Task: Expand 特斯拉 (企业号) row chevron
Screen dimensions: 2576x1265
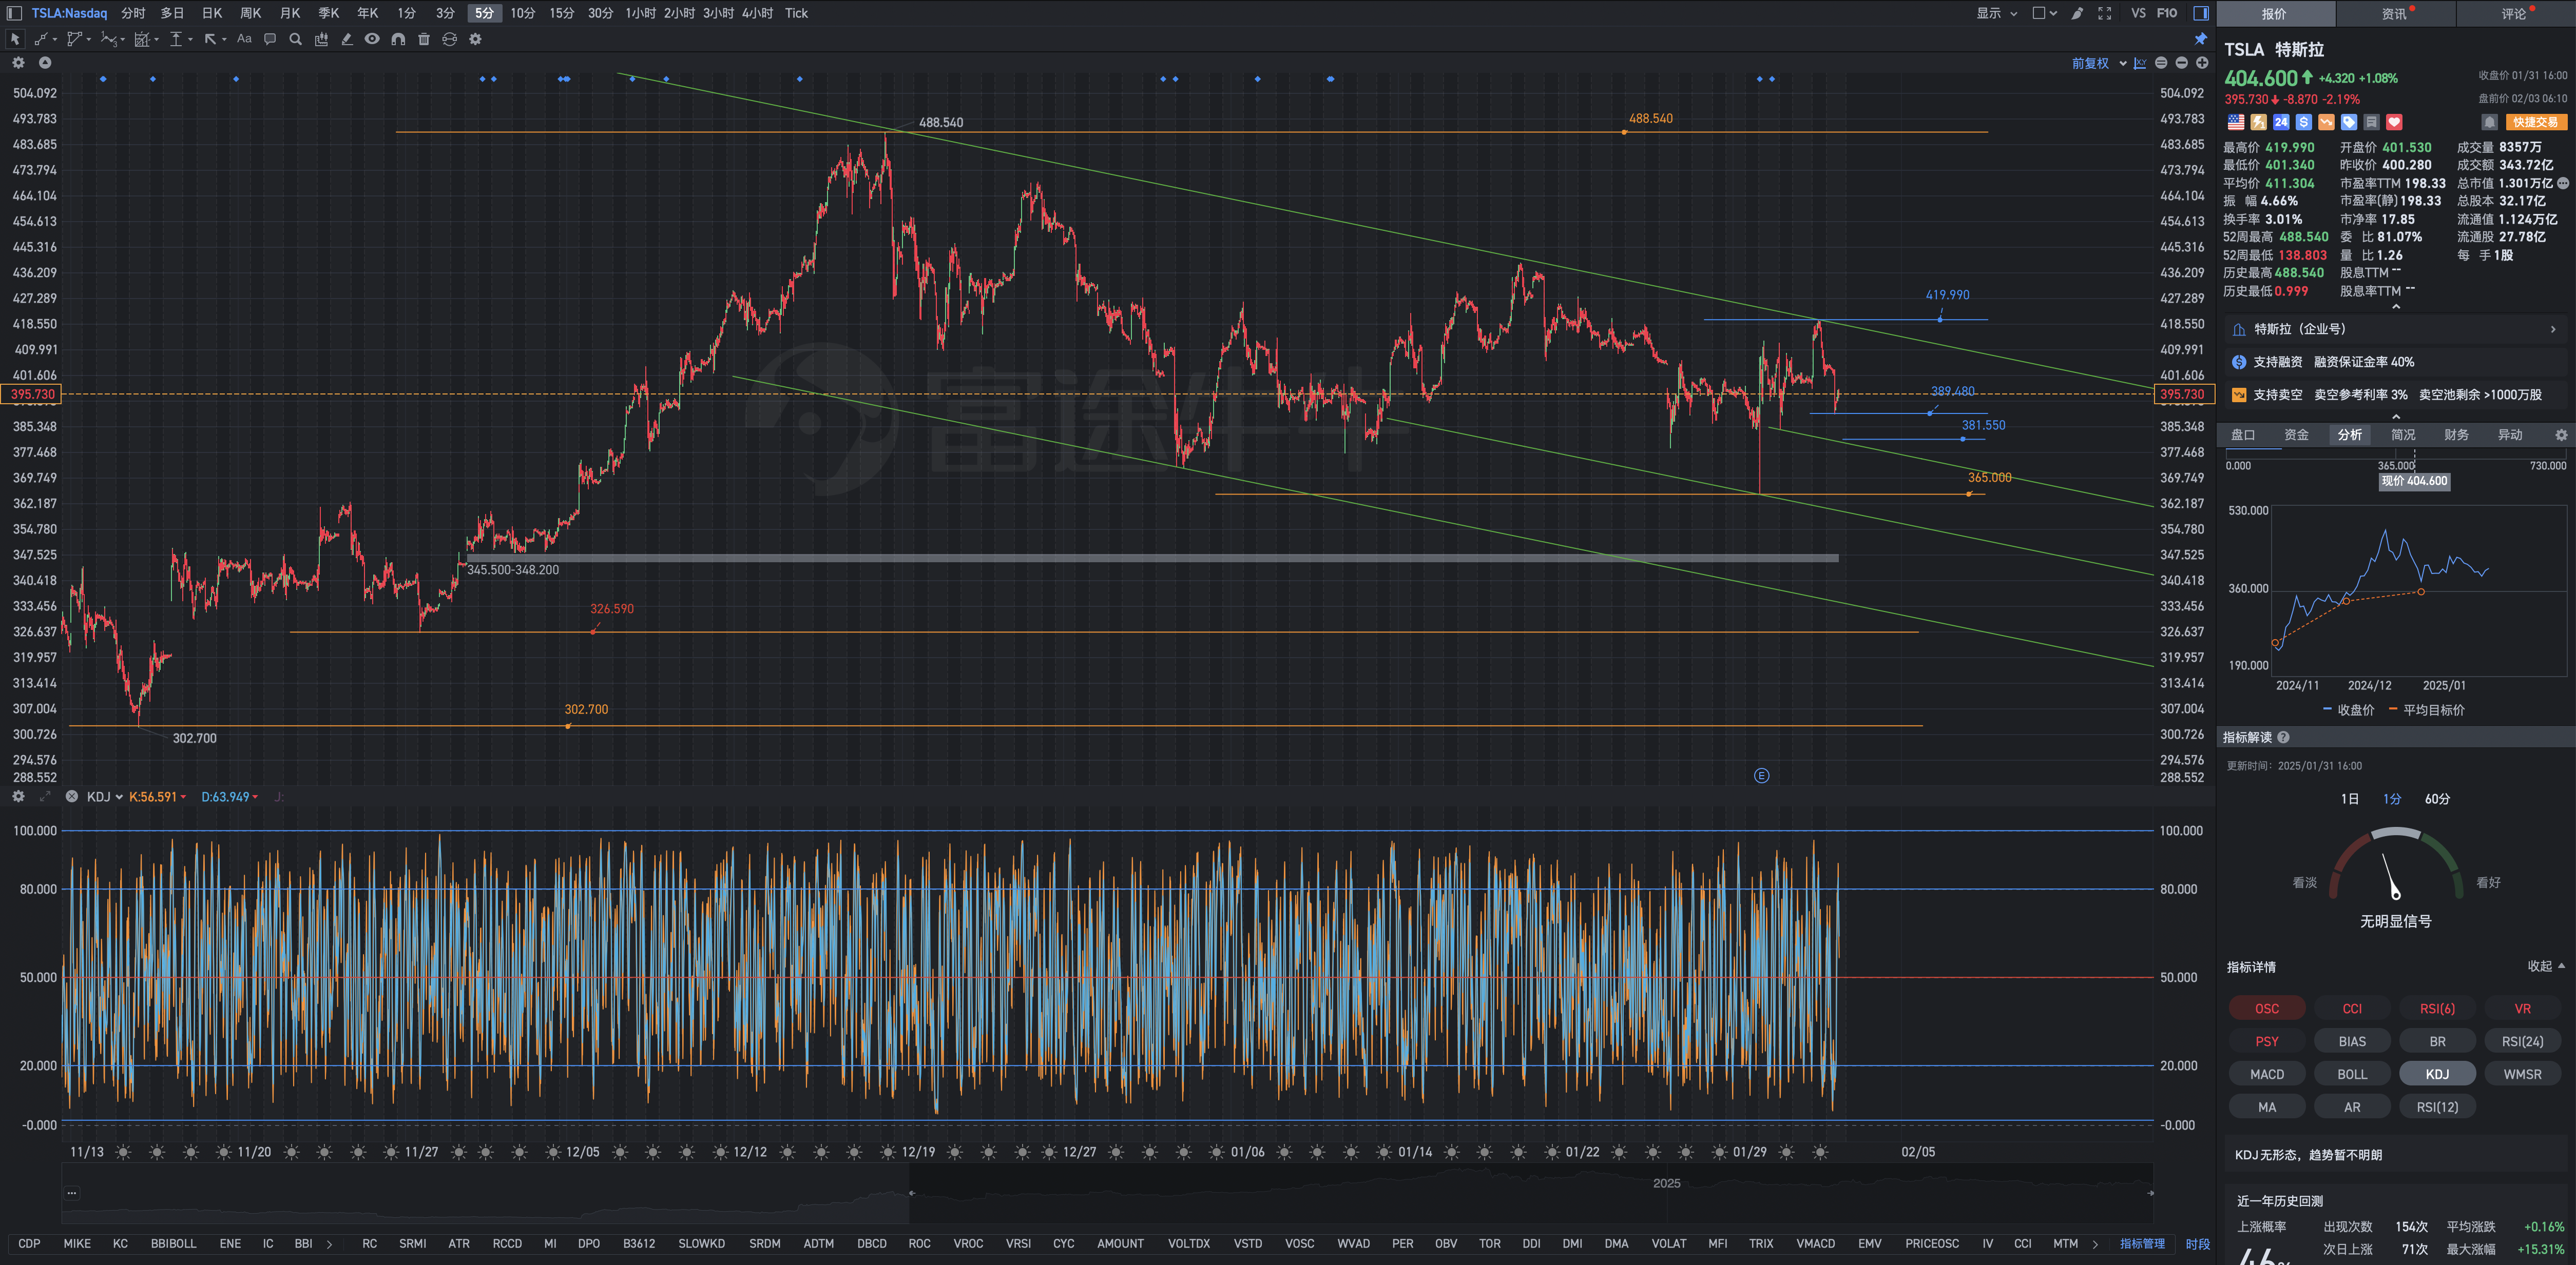Action: 2552,329
